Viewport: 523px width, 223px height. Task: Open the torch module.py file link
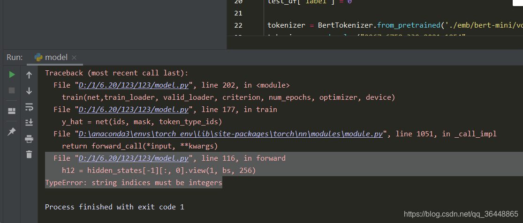pyautogui.click(x=230, y=134)
